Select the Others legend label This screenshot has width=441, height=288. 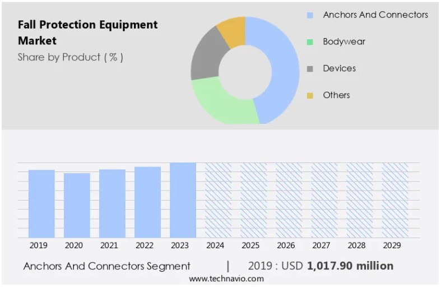pos(336,96)
